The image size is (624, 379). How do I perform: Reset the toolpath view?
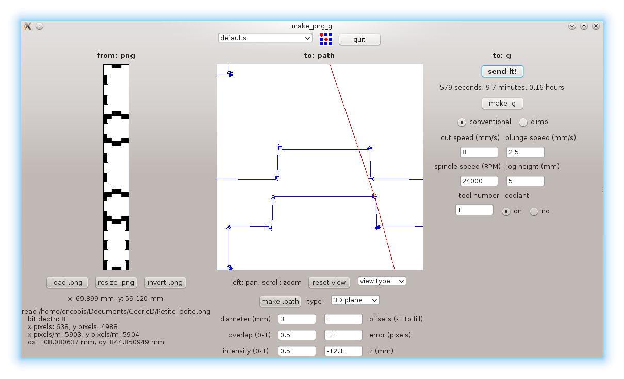(x=329, y=282)
